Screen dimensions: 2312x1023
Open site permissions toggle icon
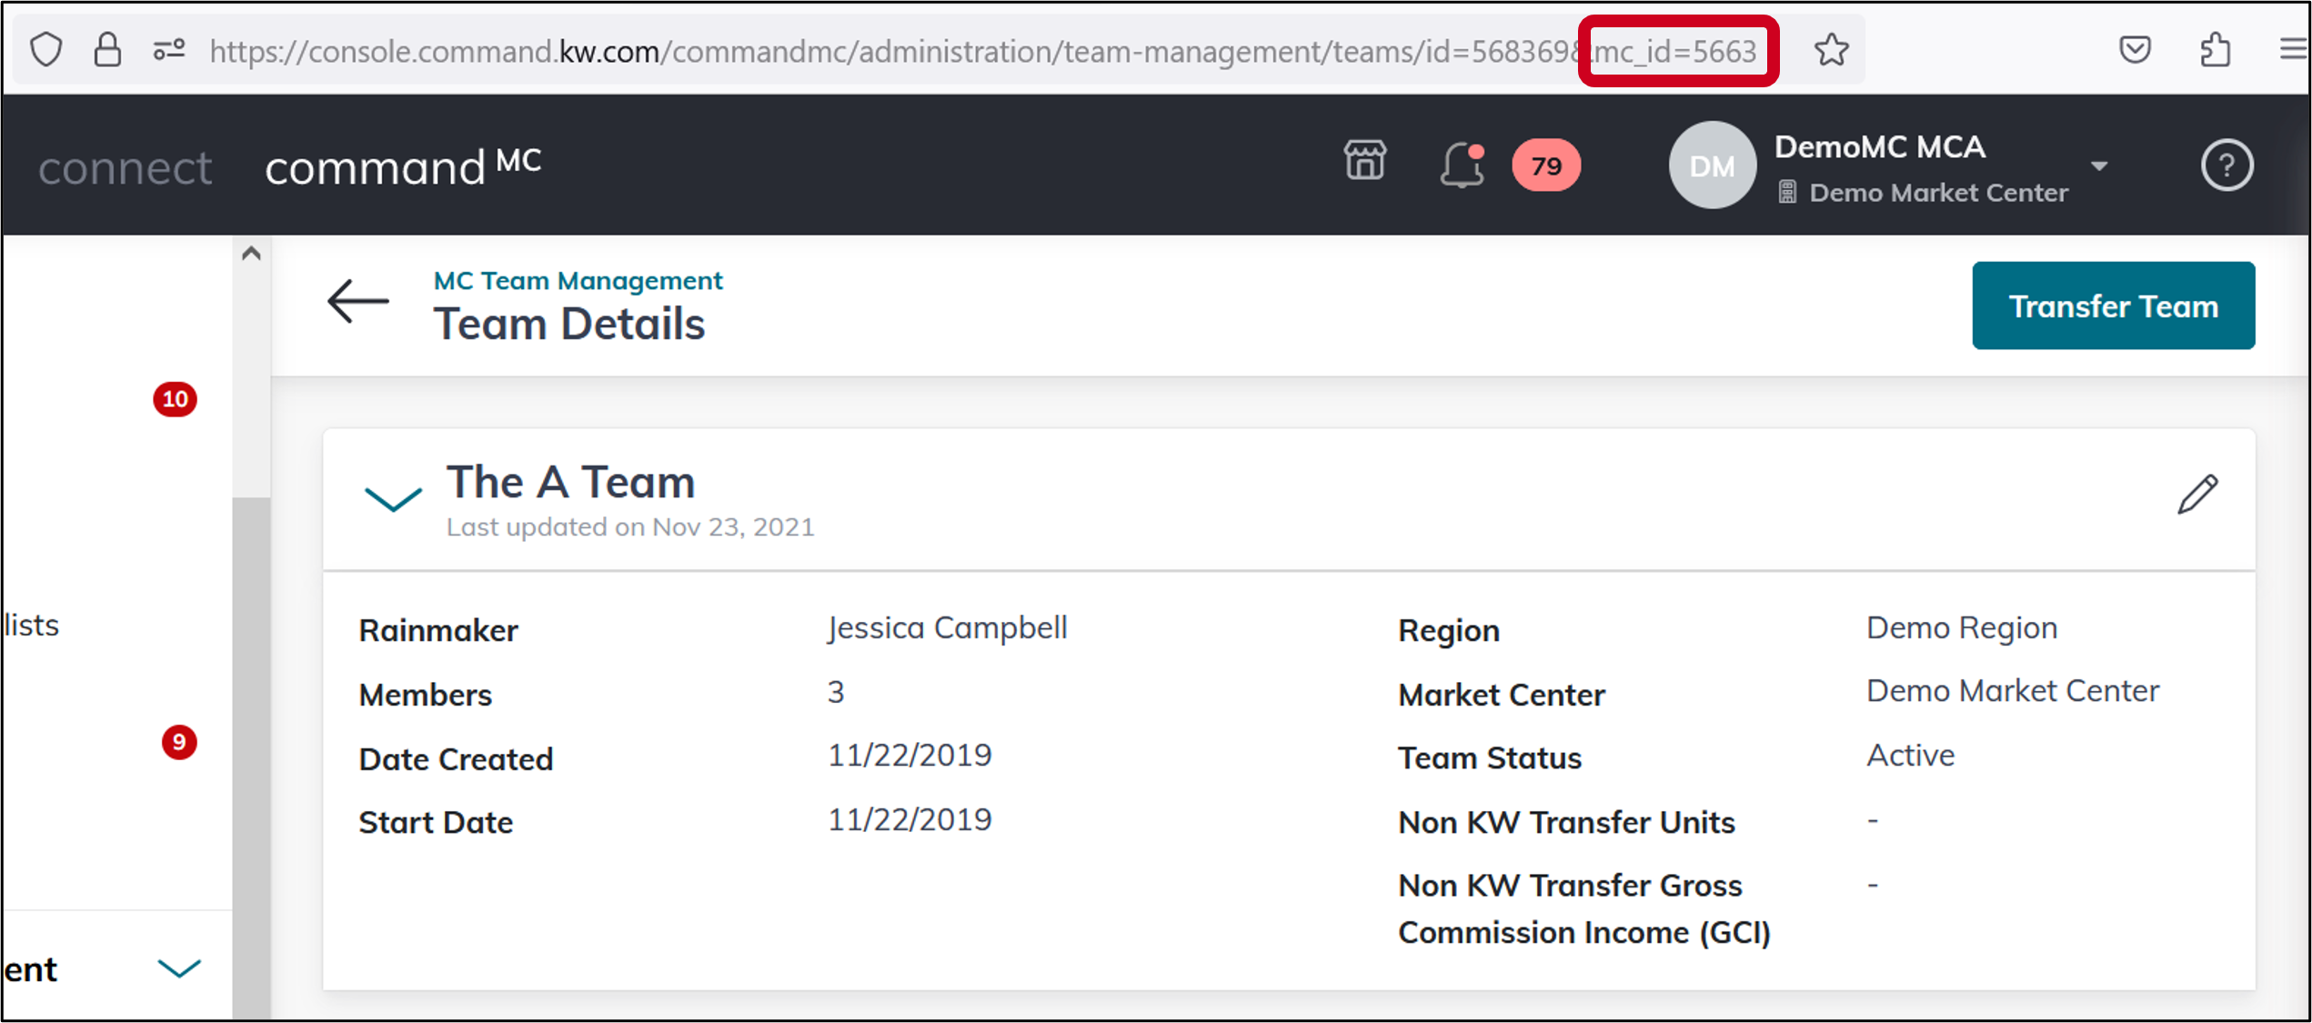tap(169, 49)
